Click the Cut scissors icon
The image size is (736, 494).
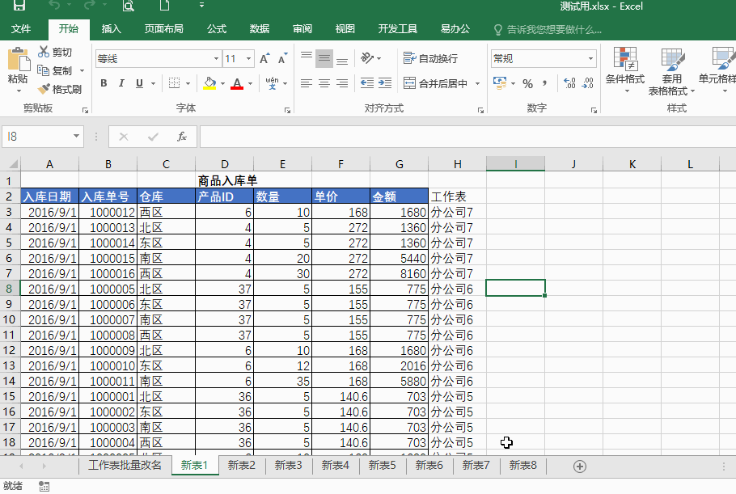click(44, 52)
